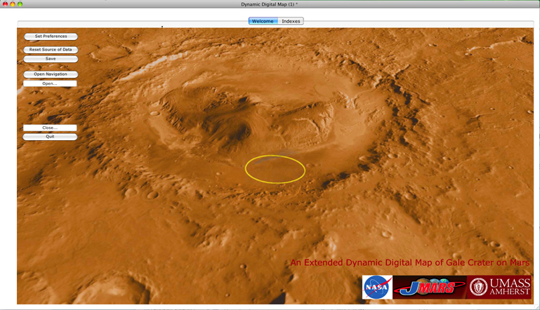540x310 pixels.
Task: Open the Close... dropdown menu
Action: pyautogui.click(x=50, y=128)
